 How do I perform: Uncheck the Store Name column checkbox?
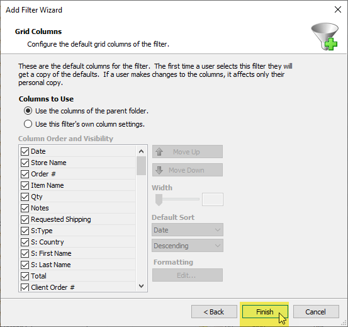(x=25, y=163)
